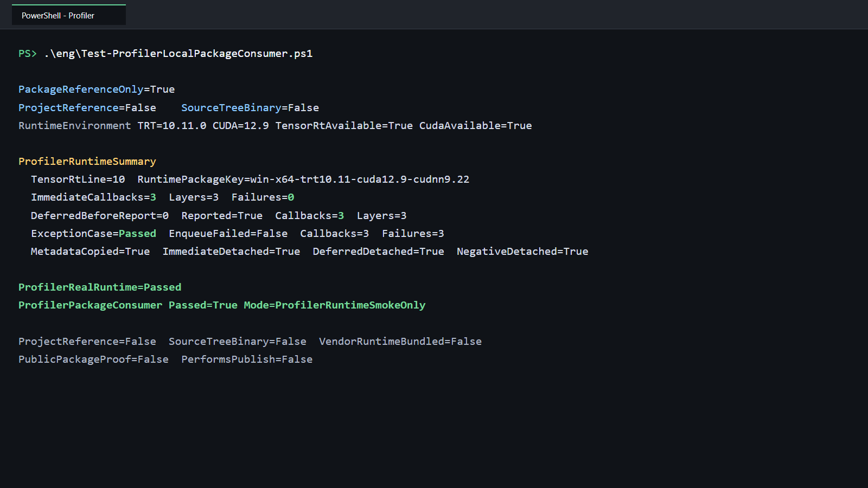Click TensorRtLine=10 text
This screenshot has width=868, height=488.
click(78, 179)
